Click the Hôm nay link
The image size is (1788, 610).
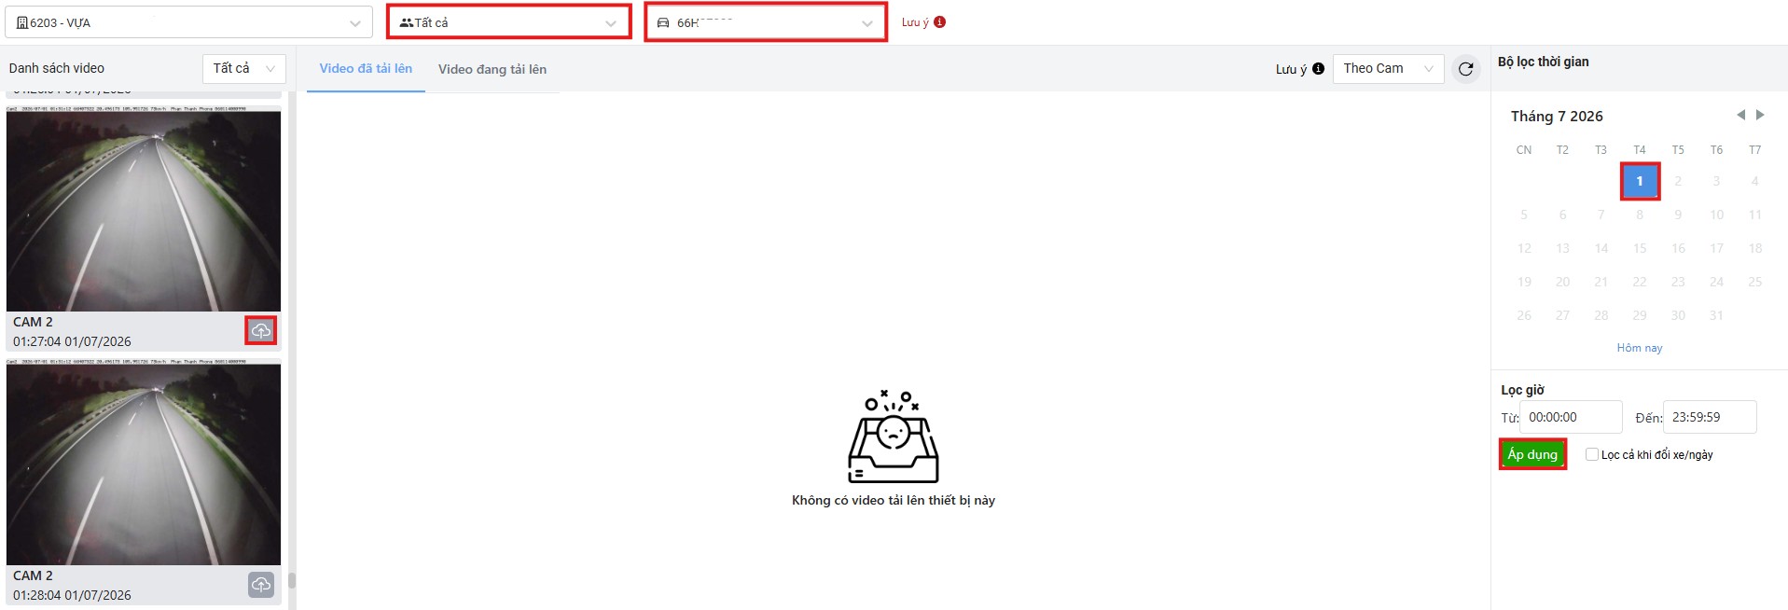1640,348
